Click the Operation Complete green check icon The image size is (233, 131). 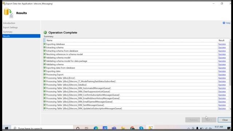(45, 32)
